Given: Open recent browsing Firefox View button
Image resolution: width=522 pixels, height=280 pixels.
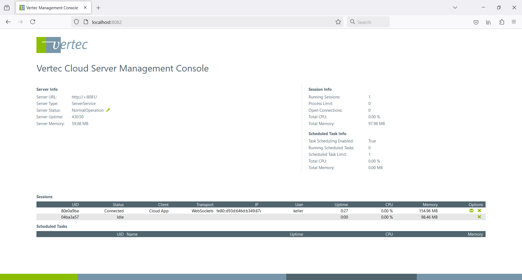Looking at the screenshot, I should pyautogui.click(x=7, y=8).
